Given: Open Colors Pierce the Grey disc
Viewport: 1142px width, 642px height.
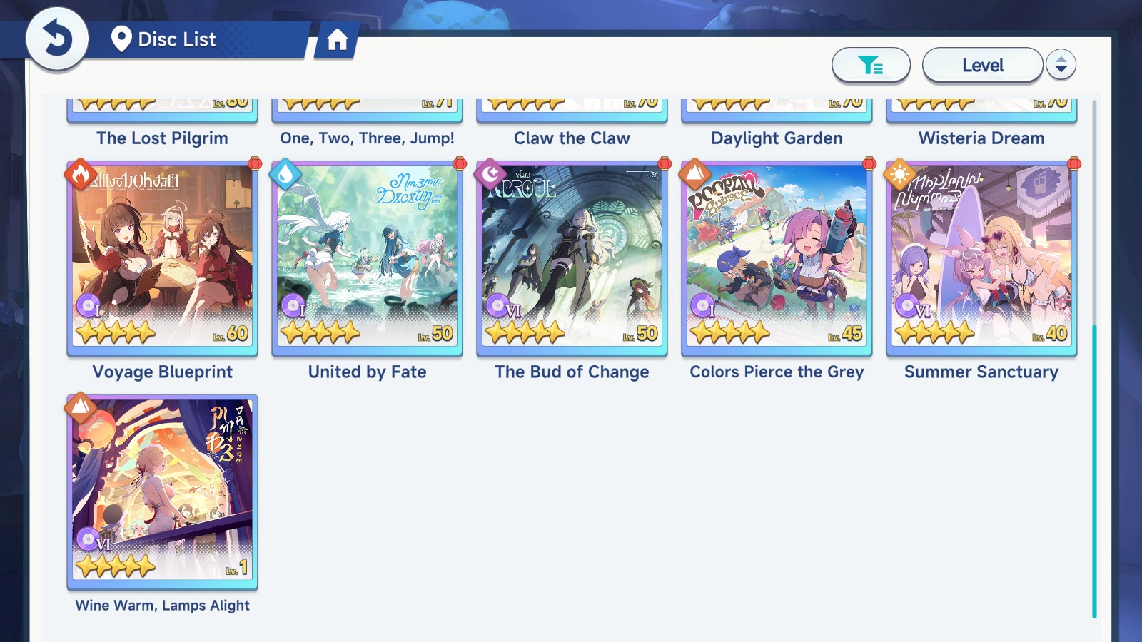Looking at the screenshot, I should [x=777, y=258].
